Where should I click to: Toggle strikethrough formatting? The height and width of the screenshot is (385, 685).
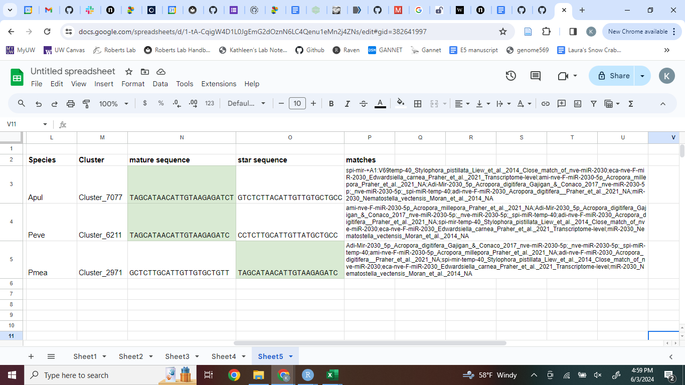(x=364, y=104)
